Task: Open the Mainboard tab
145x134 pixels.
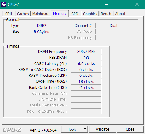Action: point(41,14)
